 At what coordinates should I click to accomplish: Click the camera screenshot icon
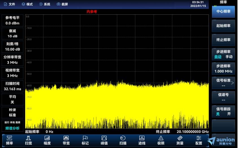pyautogui.click(x=59, y=4)
